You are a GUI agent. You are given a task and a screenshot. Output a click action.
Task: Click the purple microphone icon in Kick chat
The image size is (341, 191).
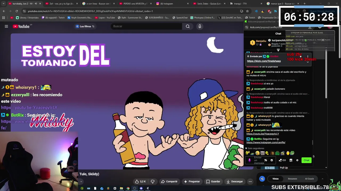(250, 160)
